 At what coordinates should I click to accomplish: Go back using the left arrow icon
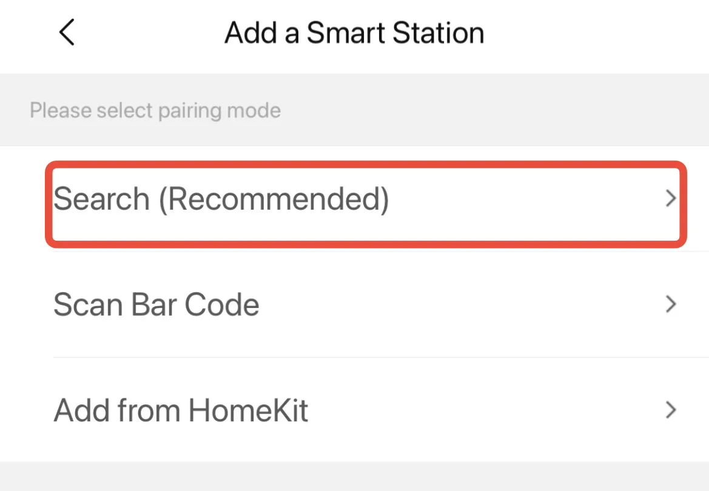67,32
